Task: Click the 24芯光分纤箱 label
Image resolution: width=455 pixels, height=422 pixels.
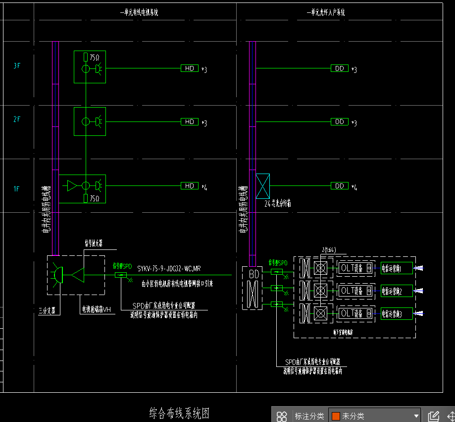Action: click(277, 204)
